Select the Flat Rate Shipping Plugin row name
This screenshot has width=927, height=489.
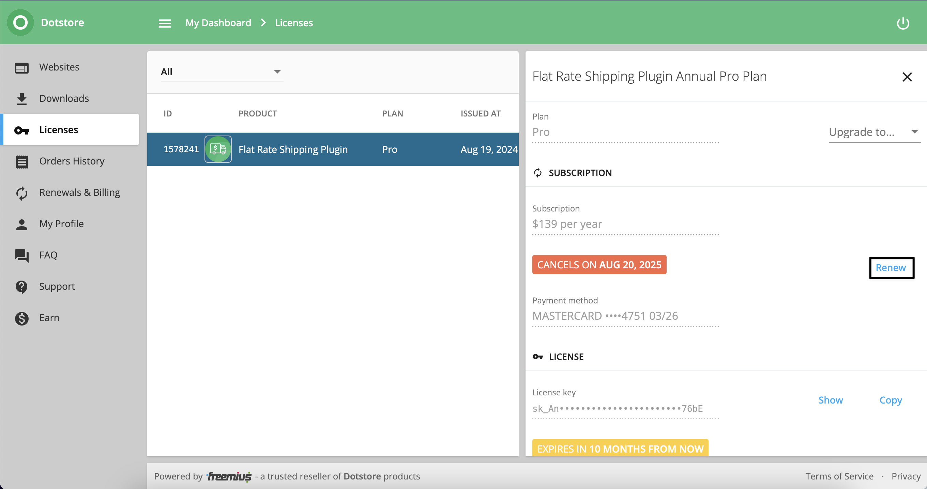pyautogui.click(x=293, y=149)
